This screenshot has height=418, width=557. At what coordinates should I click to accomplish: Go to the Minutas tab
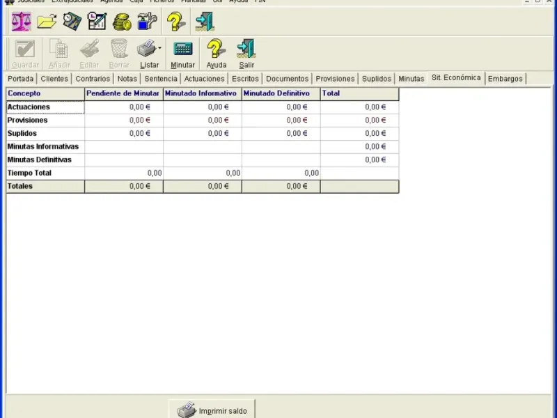tap(411, 79)
